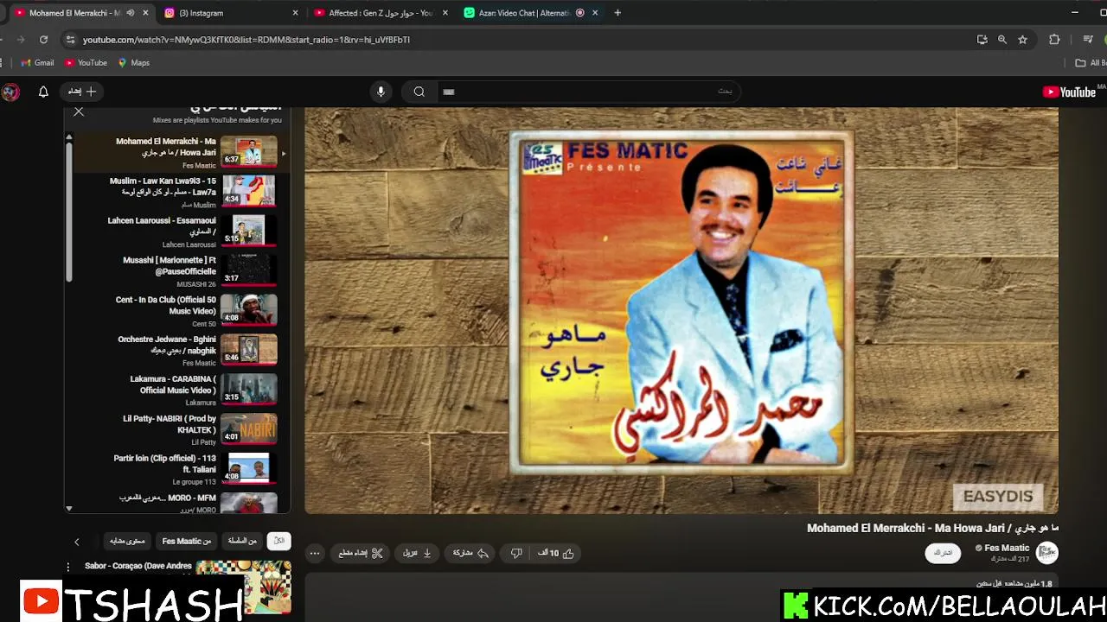
Task: Play Muslim - Law Kan Lwa9i3 thumbnail
Action: coord(248,191)
